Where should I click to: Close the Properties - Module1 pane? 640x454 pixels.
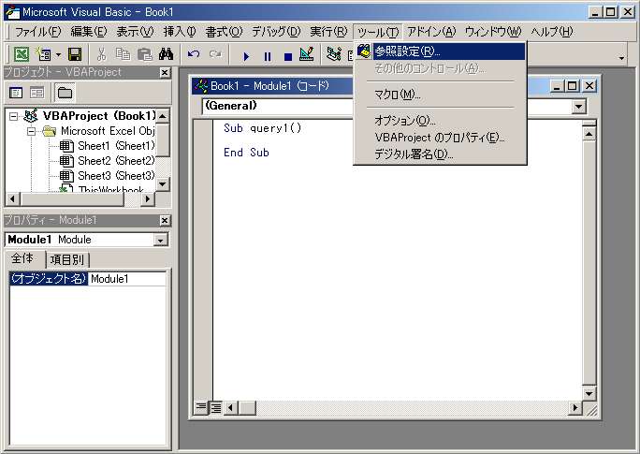[165, 221]
